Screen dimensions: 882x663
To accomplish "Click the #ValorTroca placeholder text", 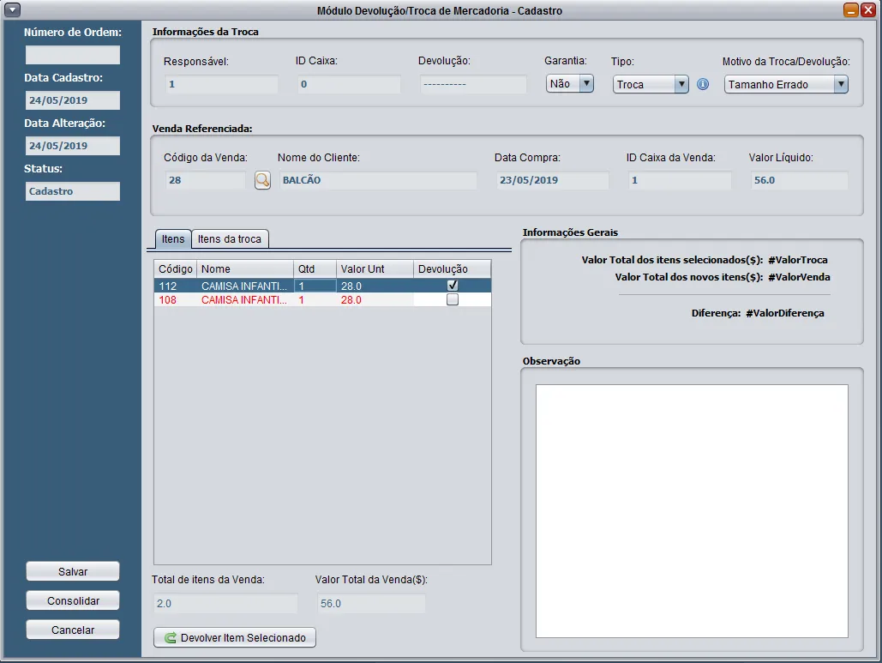I will coord(798,260).
